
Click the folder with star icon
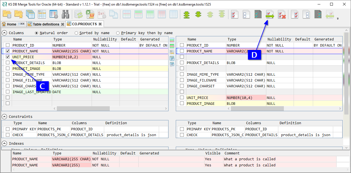(x=18, y=14)
